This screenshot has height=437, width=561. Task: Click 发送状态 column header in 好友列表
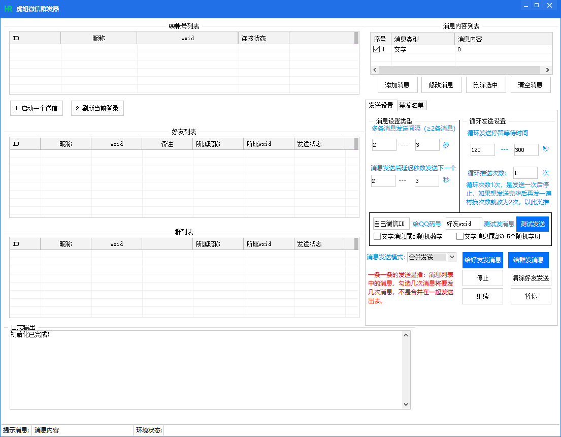coord(319,144)
